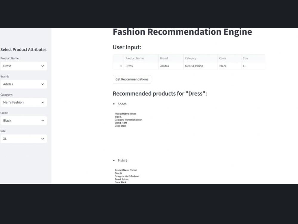Screen dimensions: 298x224
Task: Click the Get Recommendations button
Action: click(x=132, y=79)
